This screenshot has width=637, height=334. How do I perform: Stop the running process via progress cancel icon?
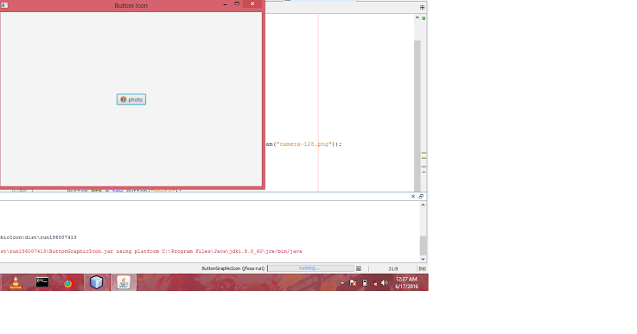[359, 268]
